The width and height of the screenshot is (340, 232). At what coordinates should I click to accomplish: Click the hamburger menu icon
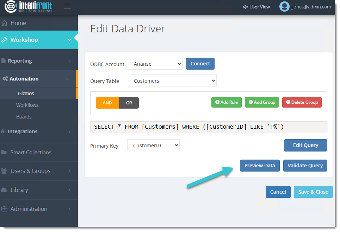67,6
